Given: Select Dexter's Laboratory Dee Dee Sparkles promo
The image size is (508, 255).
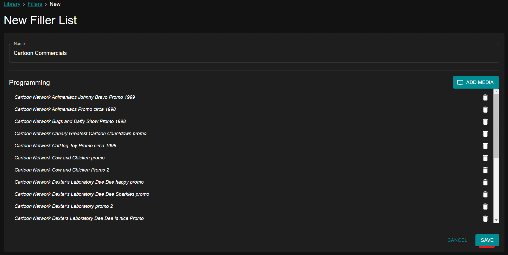Looking at the screenshot, I should tap(82, 194).
